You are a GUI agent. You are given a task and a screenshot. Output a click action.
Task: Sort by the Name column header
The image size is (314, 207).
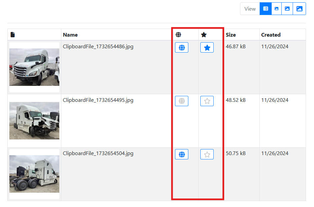click(70, 35)
